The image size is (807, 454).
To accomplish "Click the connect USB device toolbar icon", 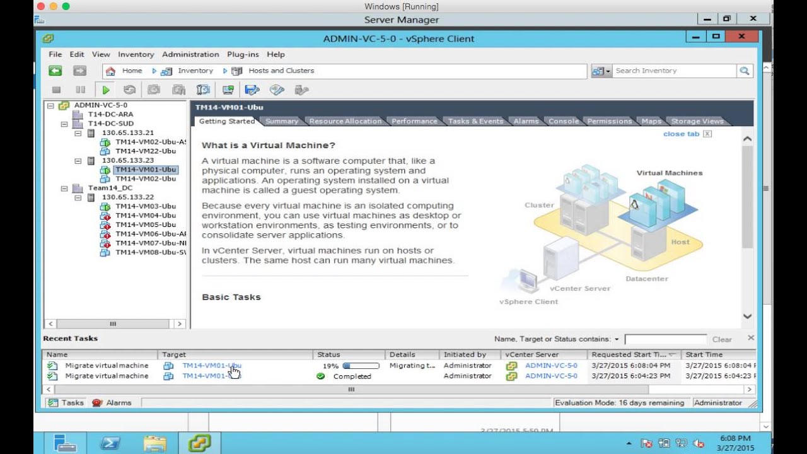I will pyautogui.click(x=301, y=90).
